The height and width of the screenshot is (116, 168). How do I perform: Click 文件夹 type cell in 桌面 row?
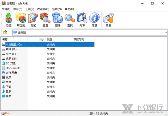[x=51, y=96]
